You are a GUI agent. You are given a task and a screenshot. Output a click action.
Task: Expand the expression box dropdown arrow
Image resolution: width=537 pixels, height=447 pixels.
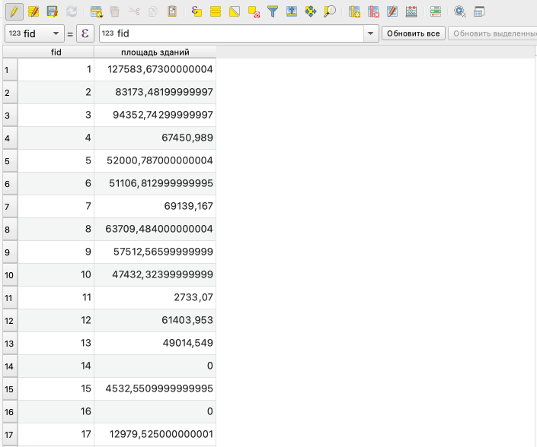[371, 33]
